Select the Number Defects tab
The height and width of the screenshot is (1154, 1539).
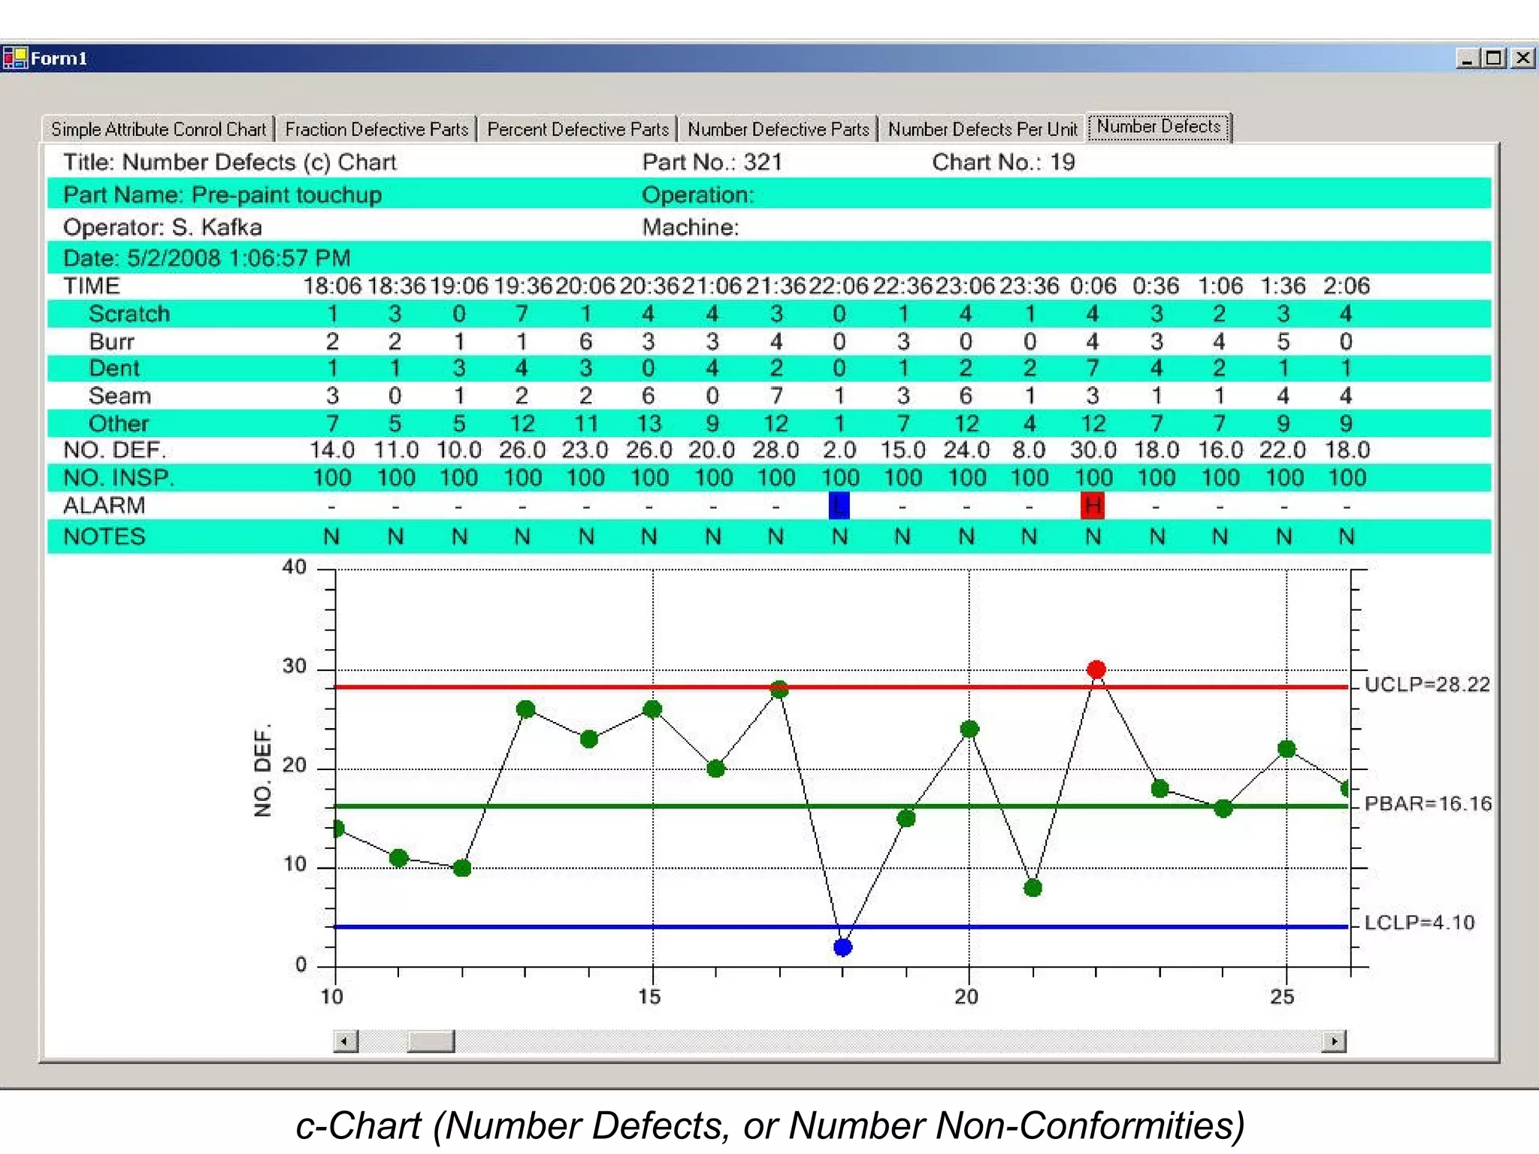pos(1159,126)
